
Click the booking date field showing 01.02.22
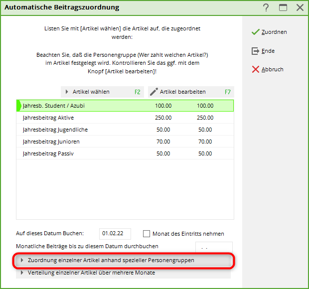pyautogui.click(x=115, y=234)
